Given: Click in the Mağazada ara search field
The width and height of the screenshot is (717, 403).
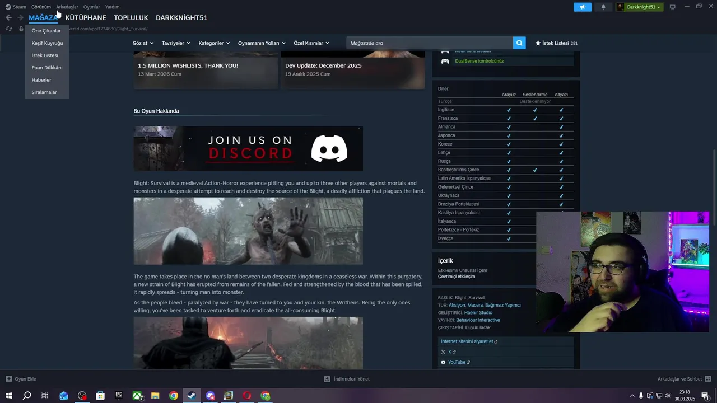Looking at the screenshot, I should [430, 43].
